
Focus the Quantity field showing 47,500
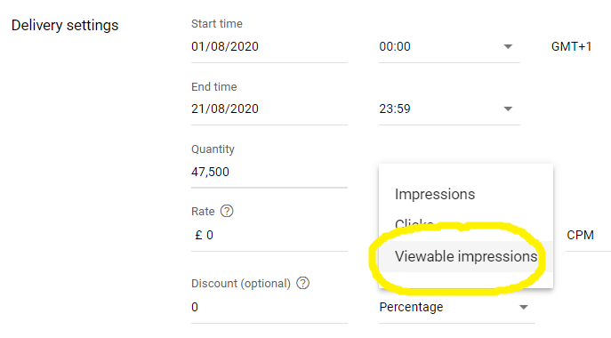point(269,172)
